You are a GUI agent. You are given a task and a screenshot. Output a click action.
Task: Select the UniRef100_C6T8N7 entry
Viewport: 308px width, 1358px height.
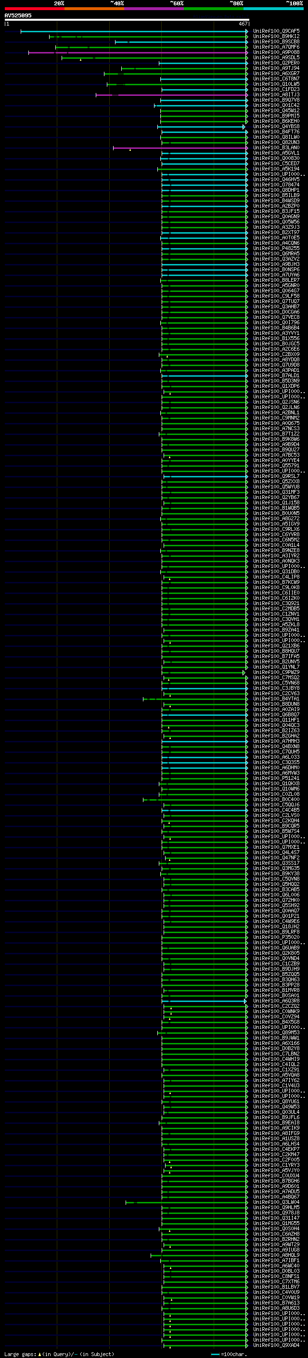click(276, 79)
